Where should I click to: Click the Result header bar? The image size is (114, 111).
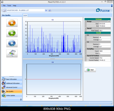pos(98,33)
